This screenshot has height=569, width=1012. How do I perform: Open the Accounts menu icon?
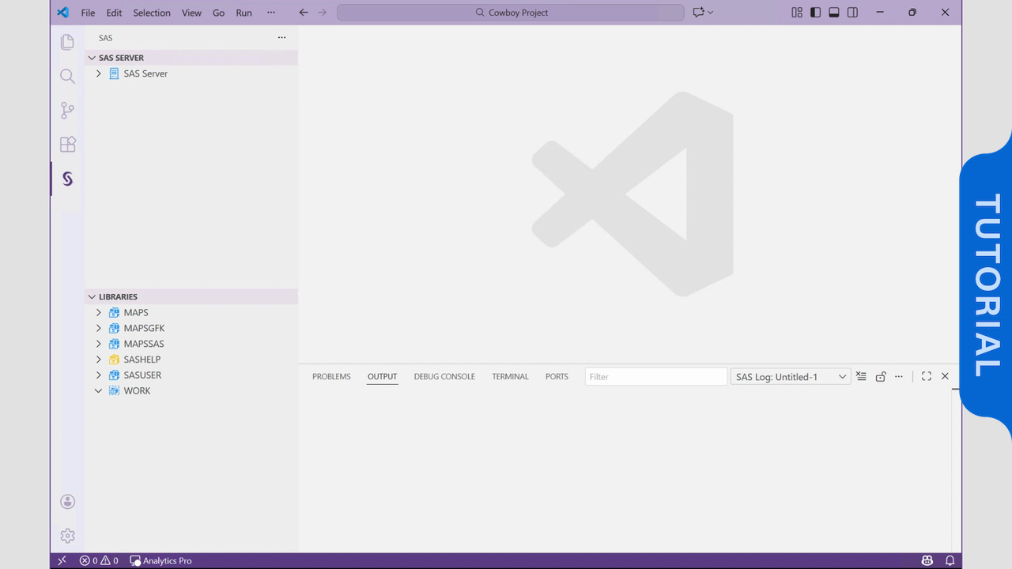[67, 501]
